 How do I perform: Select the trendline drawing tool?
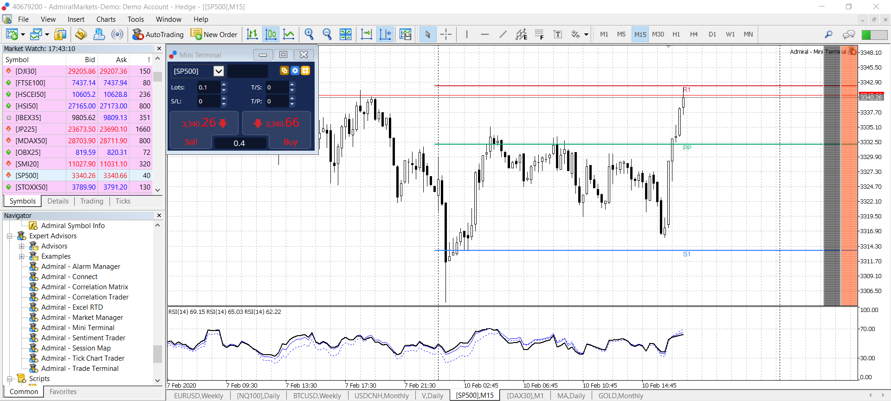point(503,34)
